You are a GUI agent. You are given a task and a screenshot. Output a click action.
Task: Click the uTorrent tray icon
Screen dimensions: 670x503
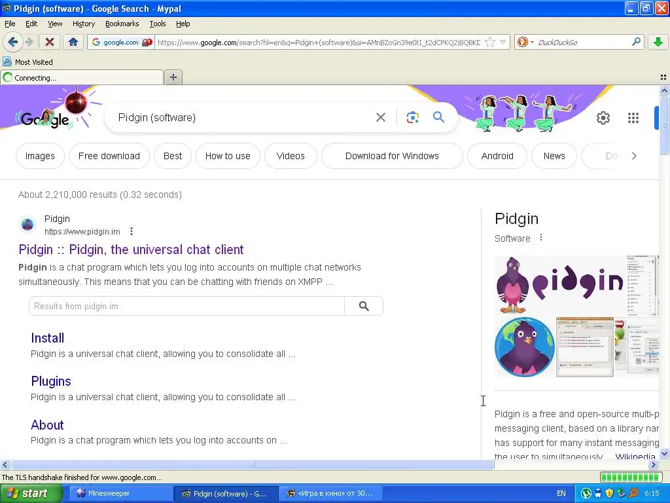point(586,493)
